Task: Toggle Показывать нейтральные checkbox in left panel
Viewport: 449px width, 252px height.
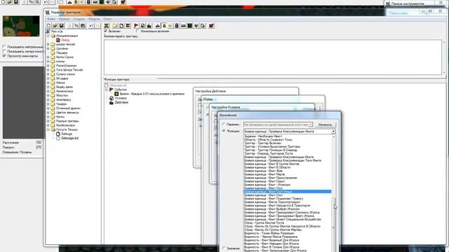Action: pos(4,47)
